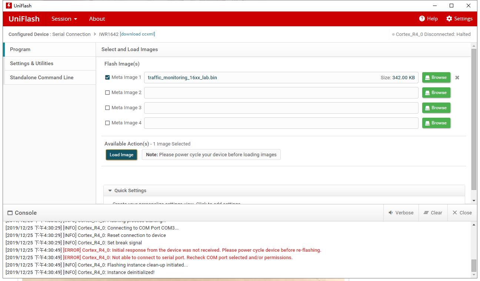Enable the Meta Image 4 checkbox
This screenshot has width=480, height=281.
[107, 123]
